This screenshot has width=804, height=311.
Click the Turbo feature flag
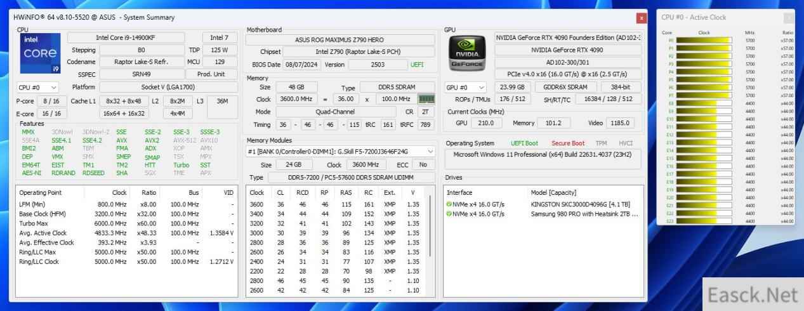coord(181,165)
